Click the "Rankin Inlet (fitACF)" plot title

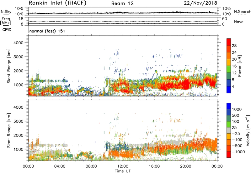[57, 3]
